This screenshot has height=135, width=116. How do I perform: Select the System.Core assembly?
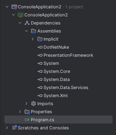57,72
